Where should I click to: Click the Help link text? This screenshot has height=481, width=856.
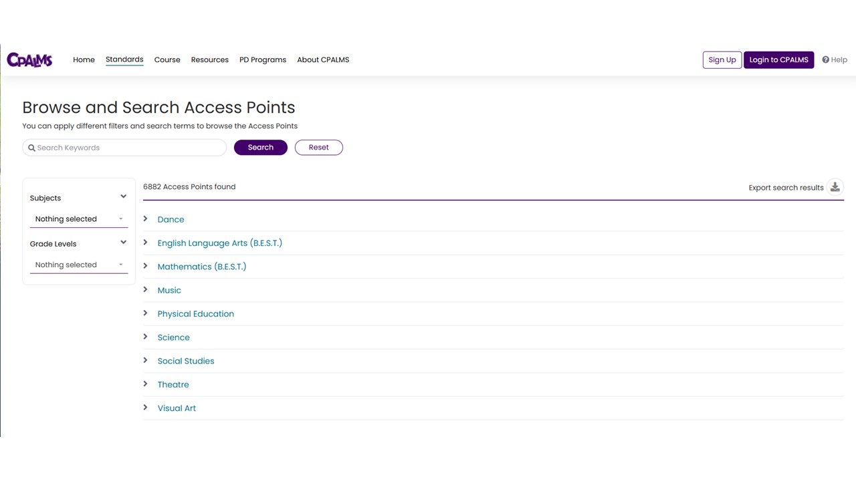[x=839, y=59]
